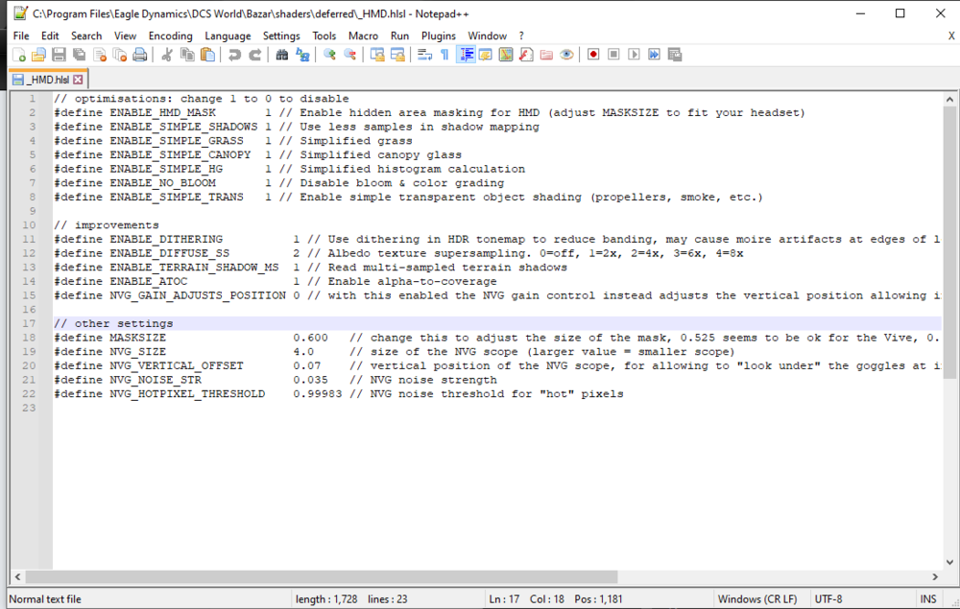Open the Run menu
The height and width of the screenshot is (609, 960).
pos(399,36)
